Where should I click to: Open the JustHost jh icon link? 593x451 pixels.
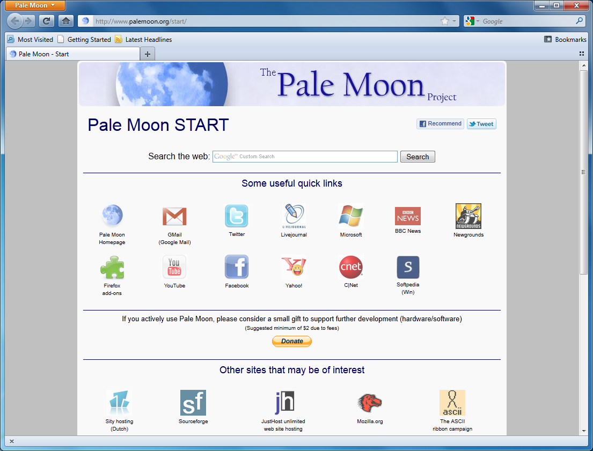[x=284, y=403]
